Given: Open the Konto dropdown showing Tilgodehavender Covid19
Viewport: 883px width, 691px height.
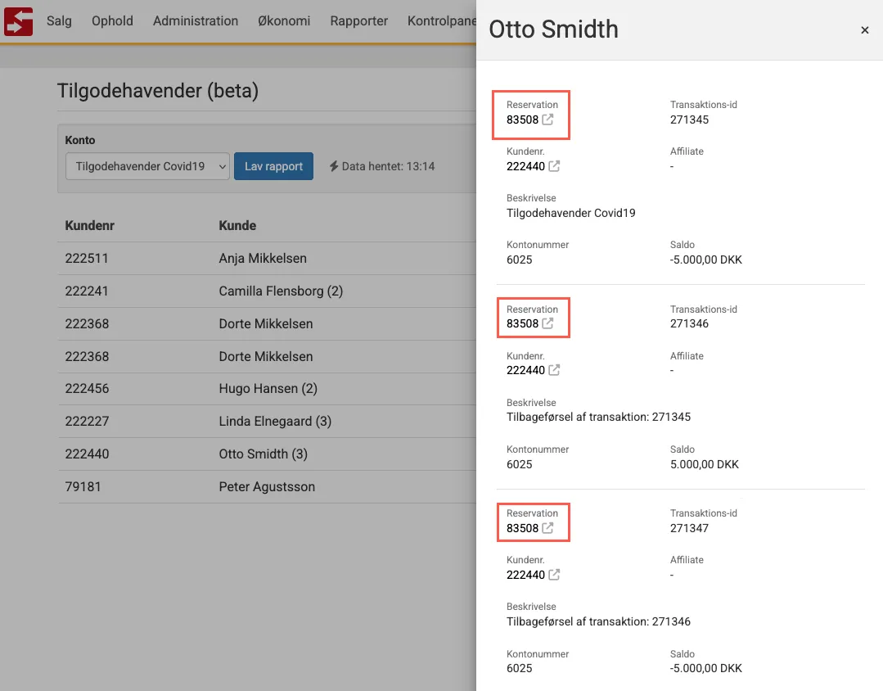Looking at the screenshot, I should (147, 166).
